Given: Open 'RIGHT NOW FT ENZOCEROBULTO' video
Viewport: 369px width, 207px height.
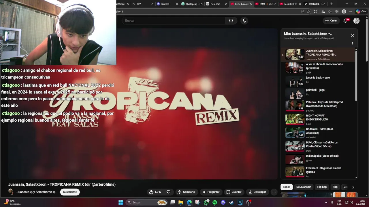Looking at the screenshot, I should (318, 119).
